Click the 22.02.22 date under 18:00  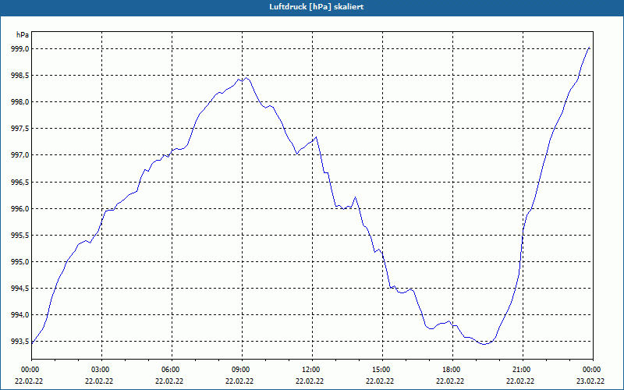(x=451, y=381)
